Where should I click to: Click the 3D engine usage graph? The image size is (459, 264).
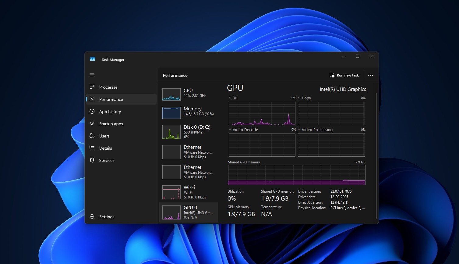point(262,113)
